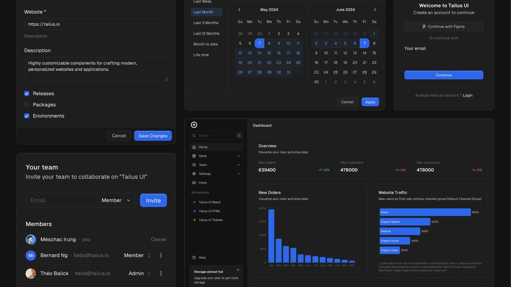Click the Invite button

153,200
